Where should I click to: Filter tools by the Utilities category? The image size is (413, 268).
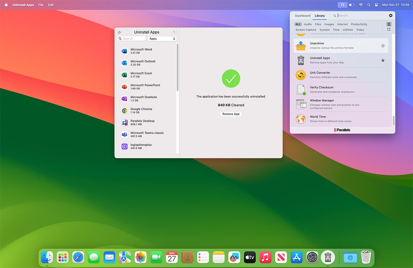pos(348,30)
